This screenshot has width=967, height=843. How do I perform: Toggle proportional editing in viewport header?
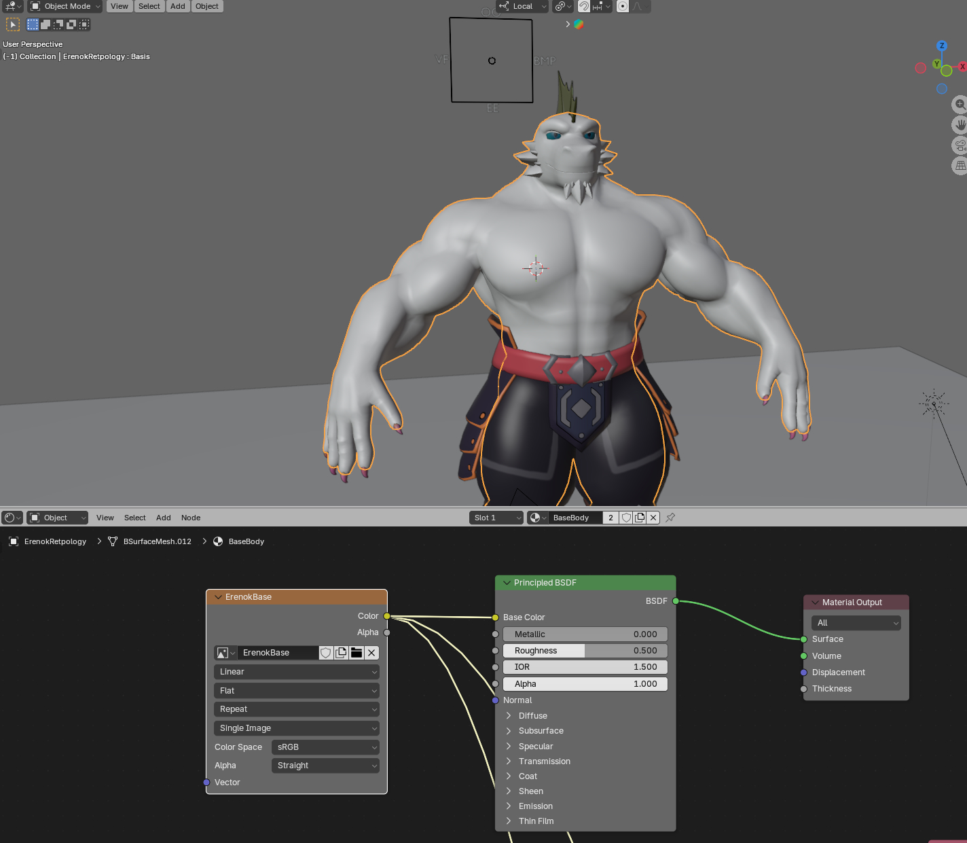click(623, 6)
